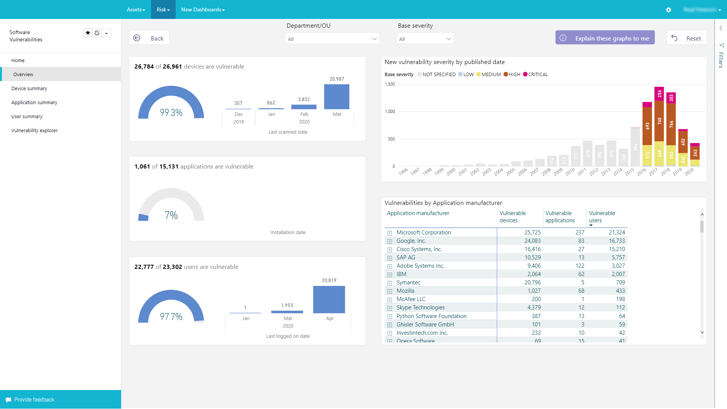The width and height of the screenshot is (727, 409).
Task: Click the Reset undo icon
Action: [x=674, y=38]
